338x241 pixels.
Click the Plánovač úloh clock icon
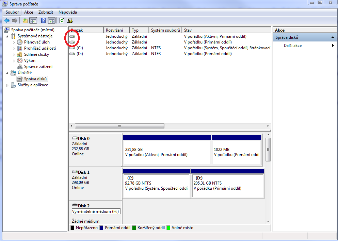tap(20, 42)
